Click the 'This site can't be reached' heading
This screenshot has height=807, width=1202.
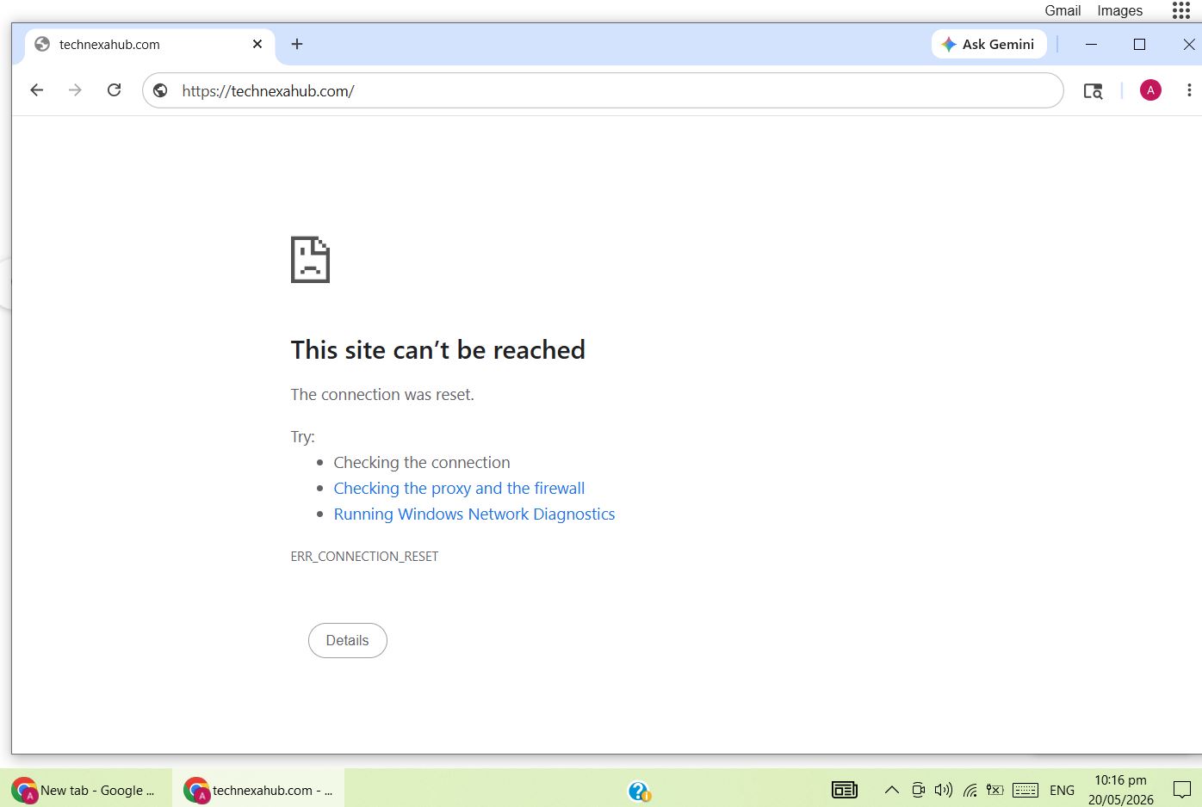[x=437, y=350]
